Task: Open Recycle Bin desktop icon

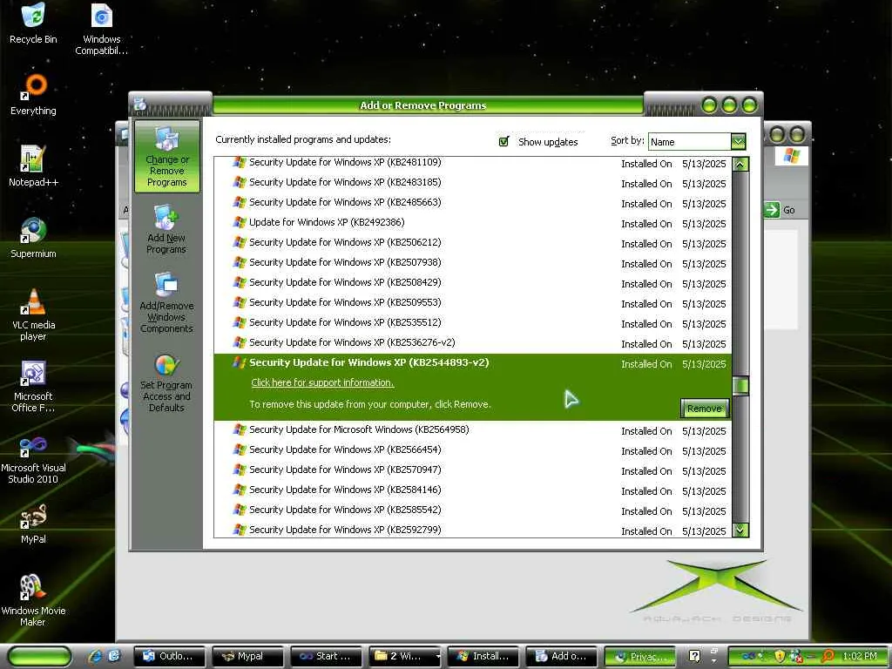Action: [33, 24]
